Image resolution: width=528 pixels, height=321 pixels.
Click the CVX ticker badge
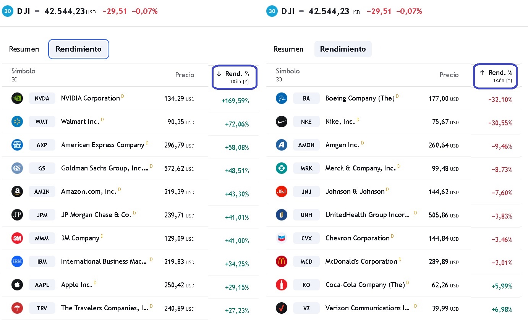tap(306, 238)
